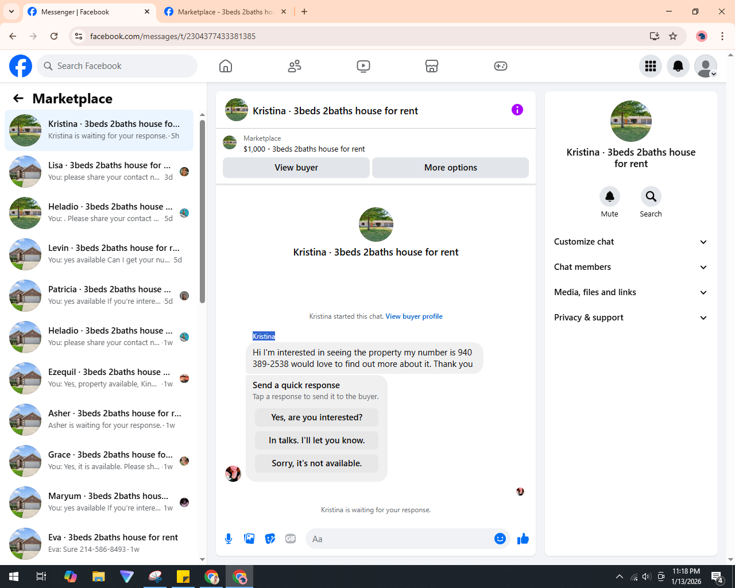Open the View buyer profile link
Viewport: 735px width, 588px height.
pos(414,316)
